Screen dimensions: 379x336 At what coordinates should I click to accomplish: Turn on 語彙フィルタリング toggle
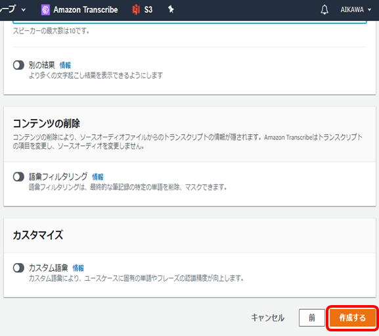click(x=18, y=177)
